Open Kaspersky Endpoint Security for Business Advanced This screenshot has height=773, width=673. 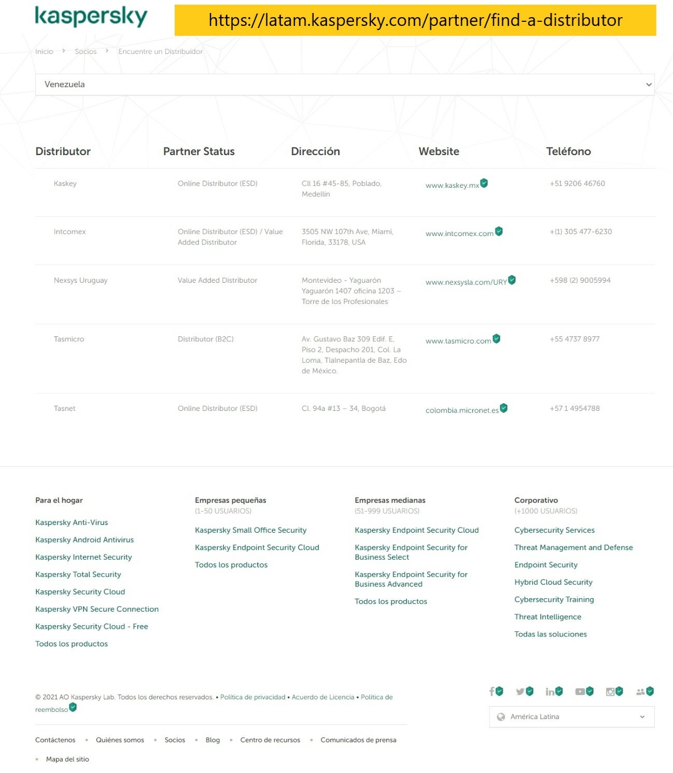[x=411, y=579]
